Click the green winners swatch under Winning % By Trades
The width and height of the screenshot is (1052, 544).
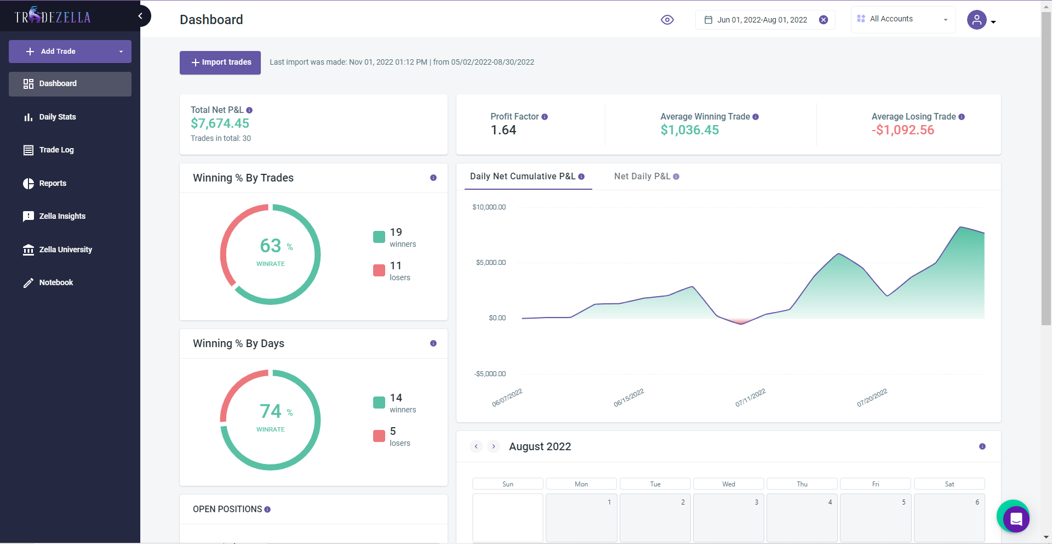tap(379, 237)
